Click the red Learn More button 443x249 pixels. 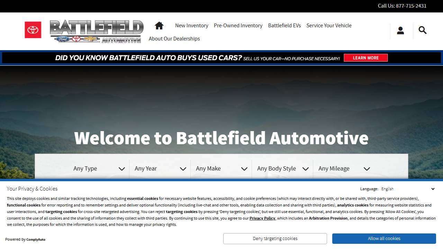click(x=366, y=58)
